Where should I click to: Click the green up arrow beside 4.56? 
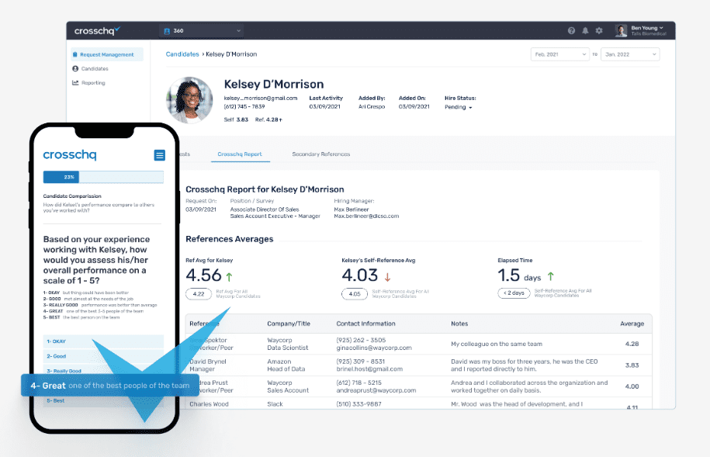click(x=229, y=277)
